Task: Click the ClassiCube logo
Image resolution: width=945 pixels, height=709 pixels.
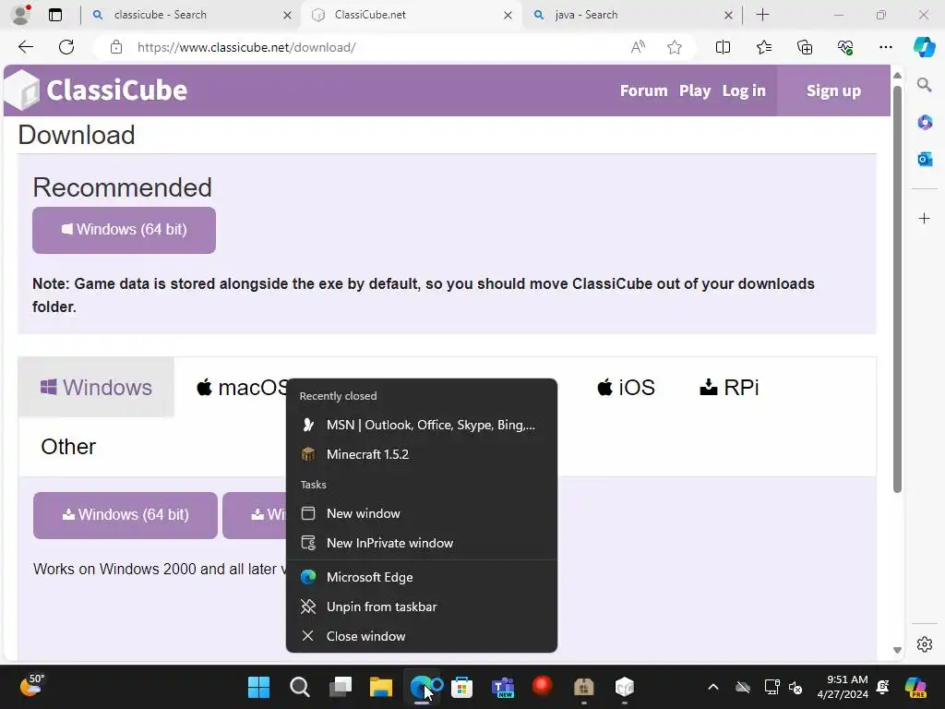Action: coord(96,90)
